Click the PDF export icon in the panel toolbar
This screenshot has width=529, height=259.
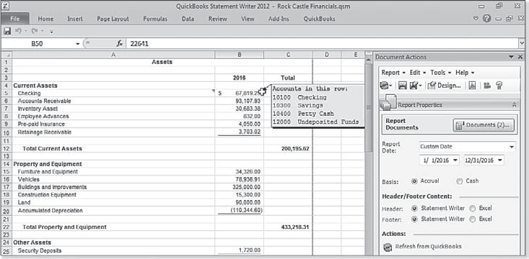(x=472, y=86)
